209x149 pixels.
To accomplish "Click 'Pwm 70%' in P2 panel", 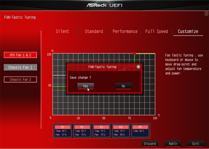I will [80, 135].
